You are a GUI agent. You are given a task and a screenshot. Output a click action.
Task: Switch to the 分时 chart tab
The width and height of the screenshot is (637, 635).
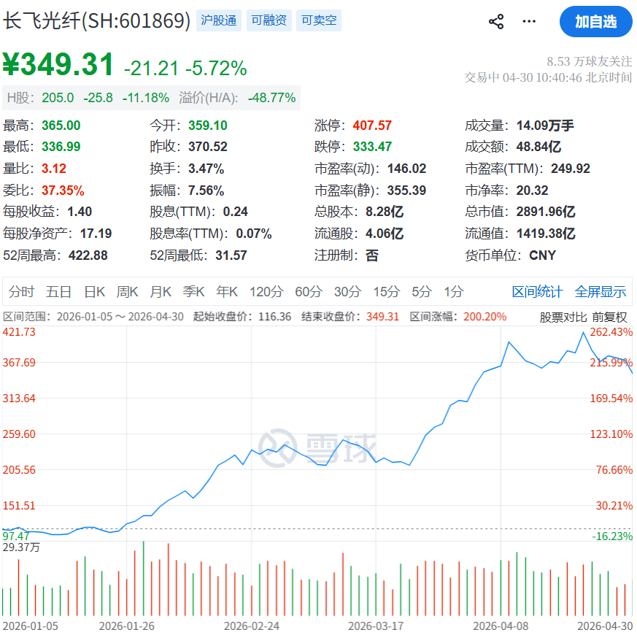click(21, 292)
